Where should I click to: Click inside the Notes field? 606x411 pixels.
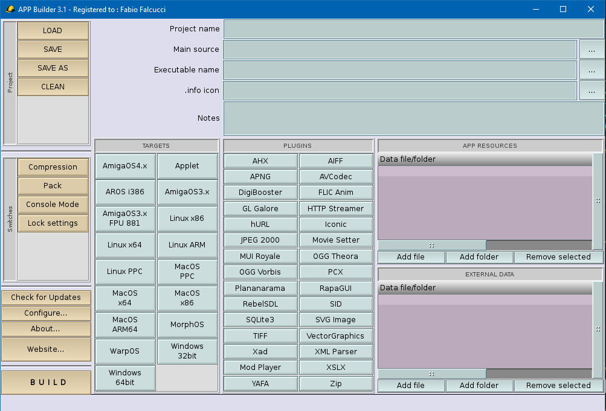click(x=413, y=118)
